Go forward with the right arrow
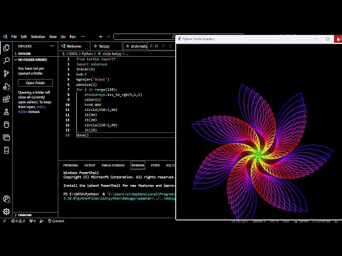342x256 pixels. coord(108,37)
